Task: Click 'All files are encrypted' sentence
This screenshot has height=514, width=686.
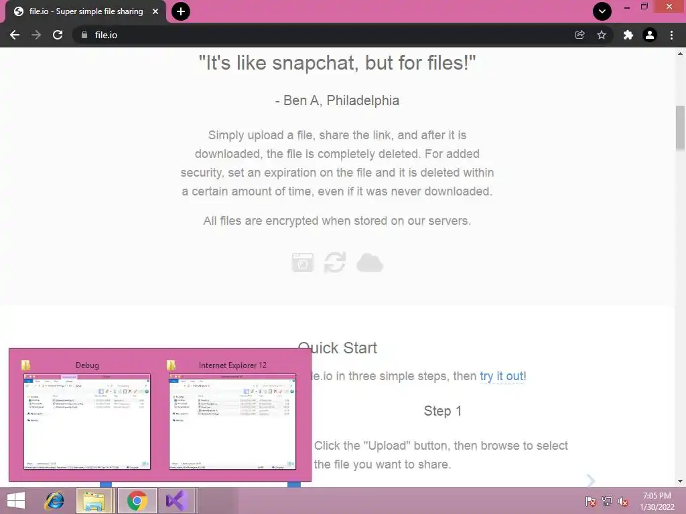Action: pyautogui.click(x=337, y=221)
